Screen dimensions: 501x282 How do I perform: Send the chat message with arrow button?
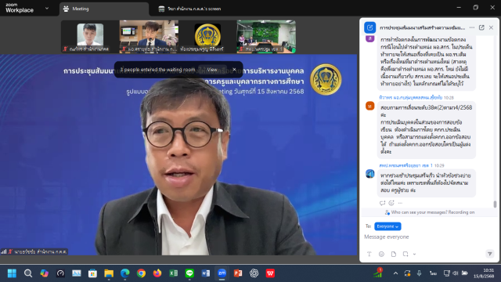pyautogui.click(x=489, y=254)
